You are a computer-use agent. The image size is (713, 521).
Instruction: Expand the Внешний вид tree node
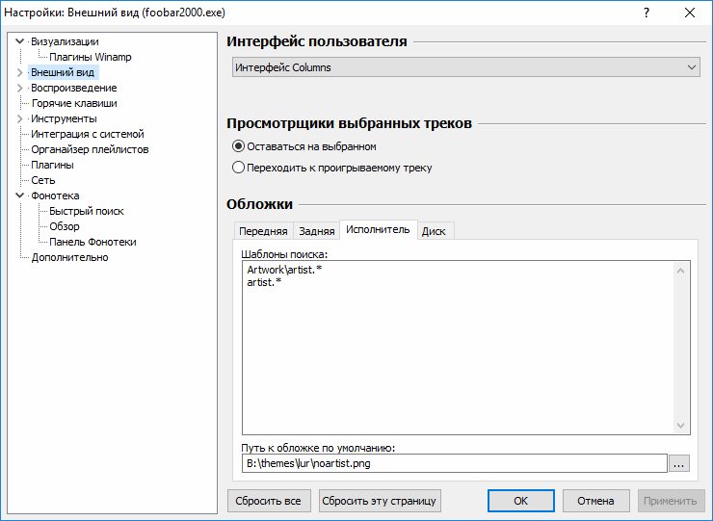(x=19, y=72)
